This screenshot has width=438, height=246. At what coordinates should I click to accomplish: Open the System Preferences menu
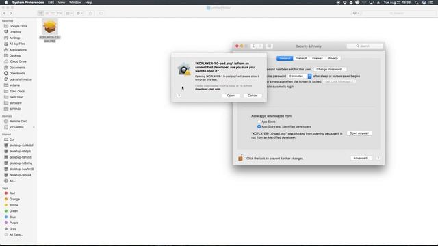(28, 3)
